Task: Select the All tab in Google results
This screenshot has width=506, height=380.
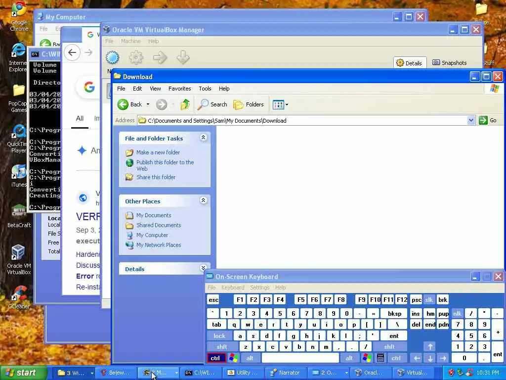Action: [80, 119]
